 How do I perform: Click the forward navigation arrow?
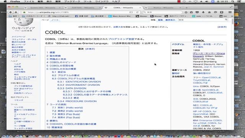16,12
